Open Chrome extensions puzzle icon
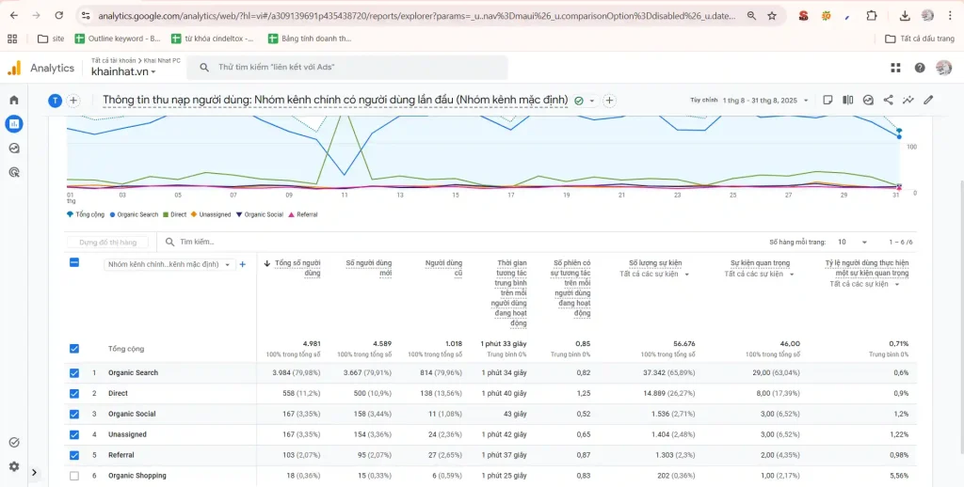964x487 pixels. pyautogui.click(x=872, y=16)
